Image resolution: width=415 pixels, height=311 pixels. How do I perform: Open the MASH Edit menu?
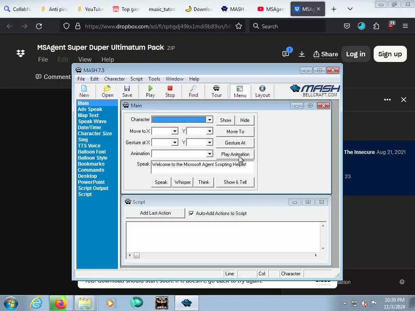point(94,79)
